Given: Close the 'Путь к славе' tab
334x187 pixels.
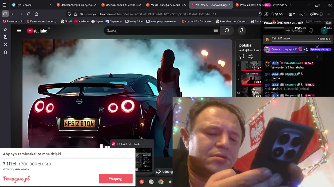Looking at the screenshot, I should pyautogui.click(x=51, y=5).
